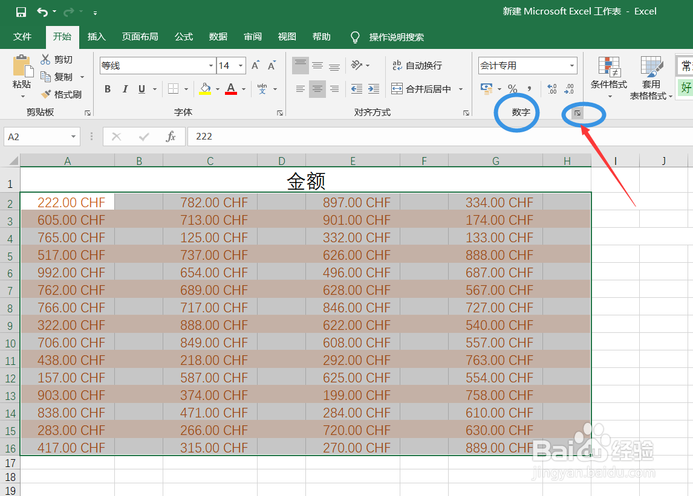Open the 剪贴板 dialog launcher
Screen dimensions: 693x496
88,113
